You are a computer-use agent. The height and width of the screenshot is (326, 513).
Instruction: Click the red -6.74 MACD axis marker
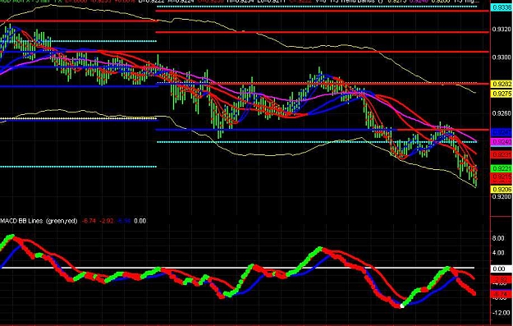point(502,294)
